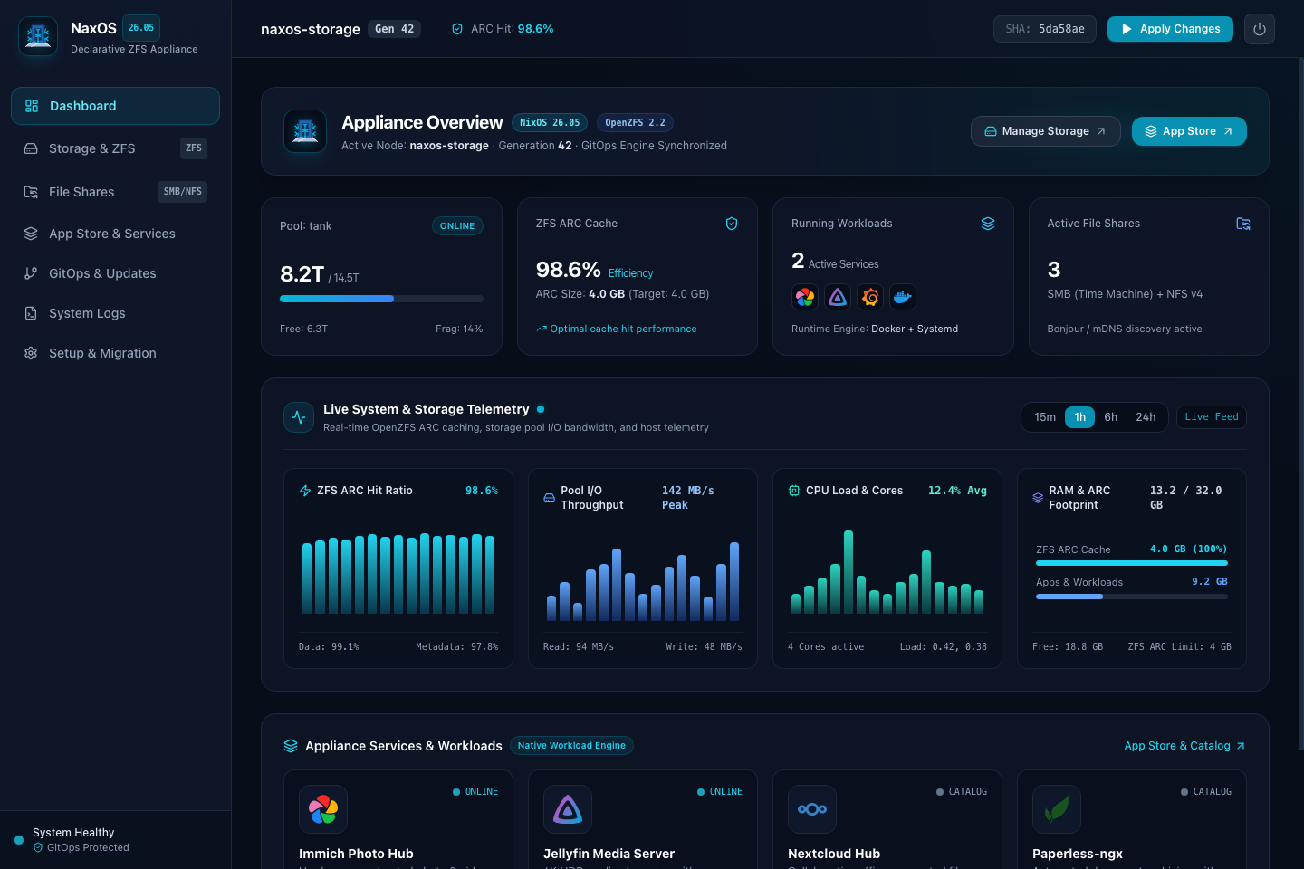Click the ARC Hit shield icon in header

[x=457, y=29]
